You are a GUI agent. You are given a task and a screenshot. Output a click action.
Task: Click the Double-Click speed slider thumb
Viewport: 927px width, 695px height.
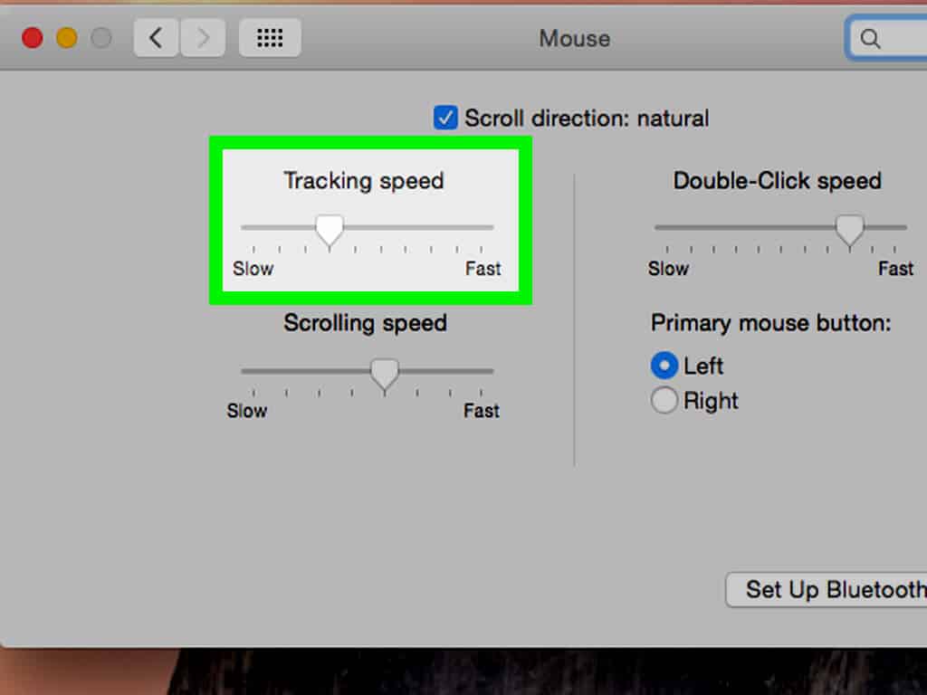(849, 231)
